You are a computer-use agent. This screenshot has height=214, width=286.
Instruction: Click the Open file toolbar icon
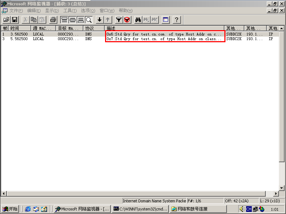pyautogui.click(x=6, y=20)
